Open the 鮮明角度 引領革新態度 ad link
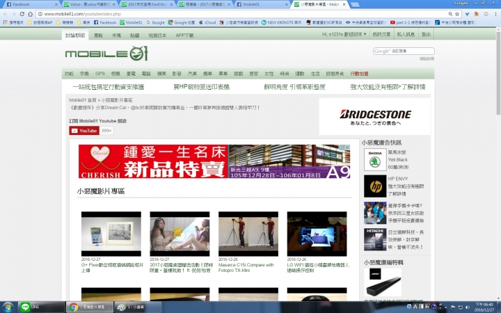The width and height of the screenshot is (501, 313). 294,87
